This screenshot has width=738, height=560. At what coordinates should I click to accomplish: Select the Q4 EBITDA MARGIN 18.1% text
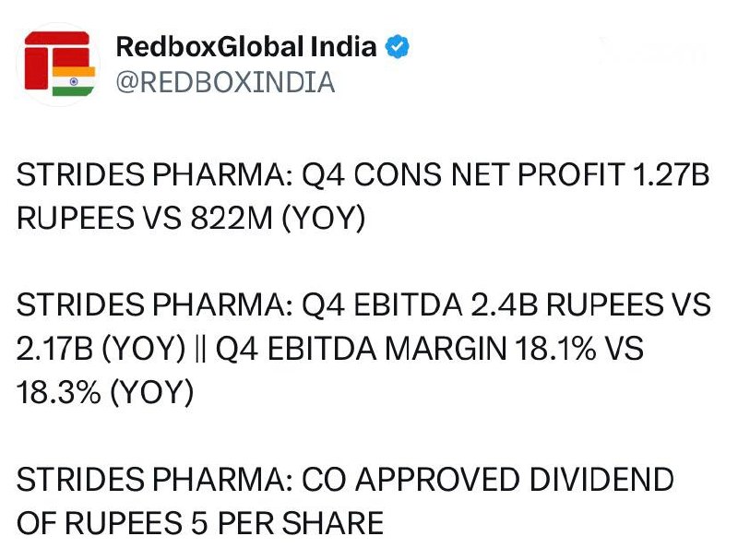click(x=406, y=349)
